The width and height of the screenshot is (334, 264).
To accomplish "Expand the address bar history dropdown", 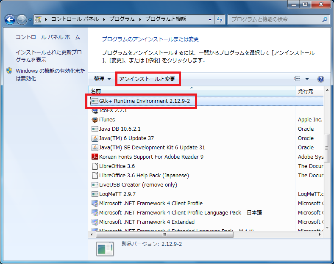I will pos(210,19).
